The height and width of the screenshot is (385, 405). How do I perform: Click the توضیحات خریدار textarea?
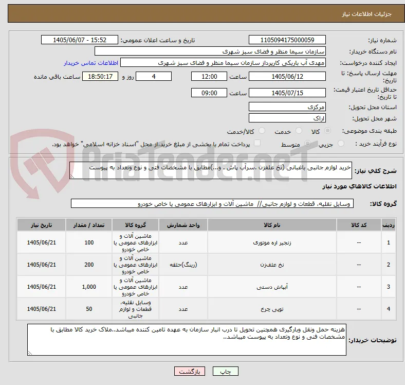click(187, 340)
